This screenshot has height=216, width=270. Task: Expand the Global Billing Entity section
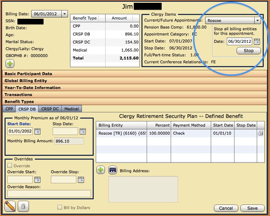coord(134,81)
